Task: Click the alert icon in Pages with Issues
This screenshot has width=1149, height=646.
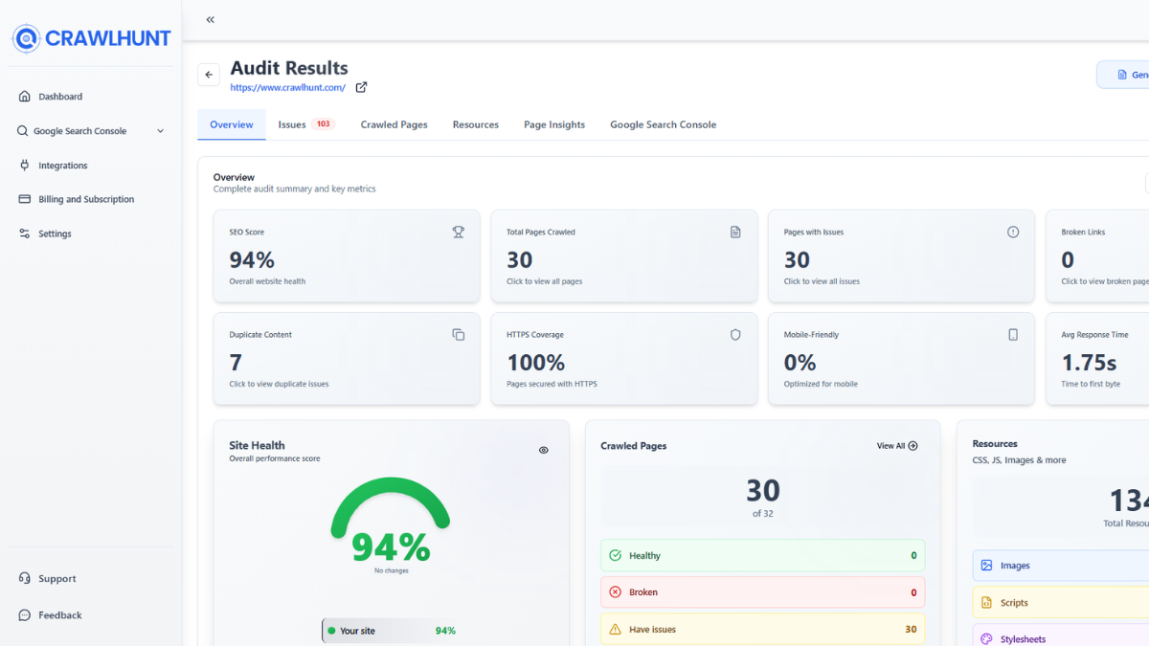Action: tap(1013, 232)
